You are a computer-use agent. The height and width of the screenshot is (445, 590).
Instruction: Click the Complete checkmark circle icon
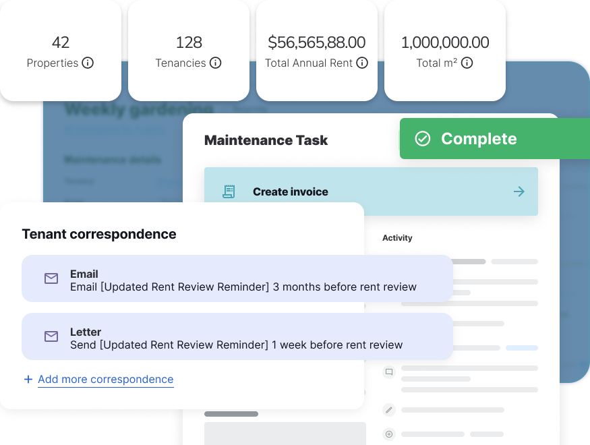coord(422,138)
